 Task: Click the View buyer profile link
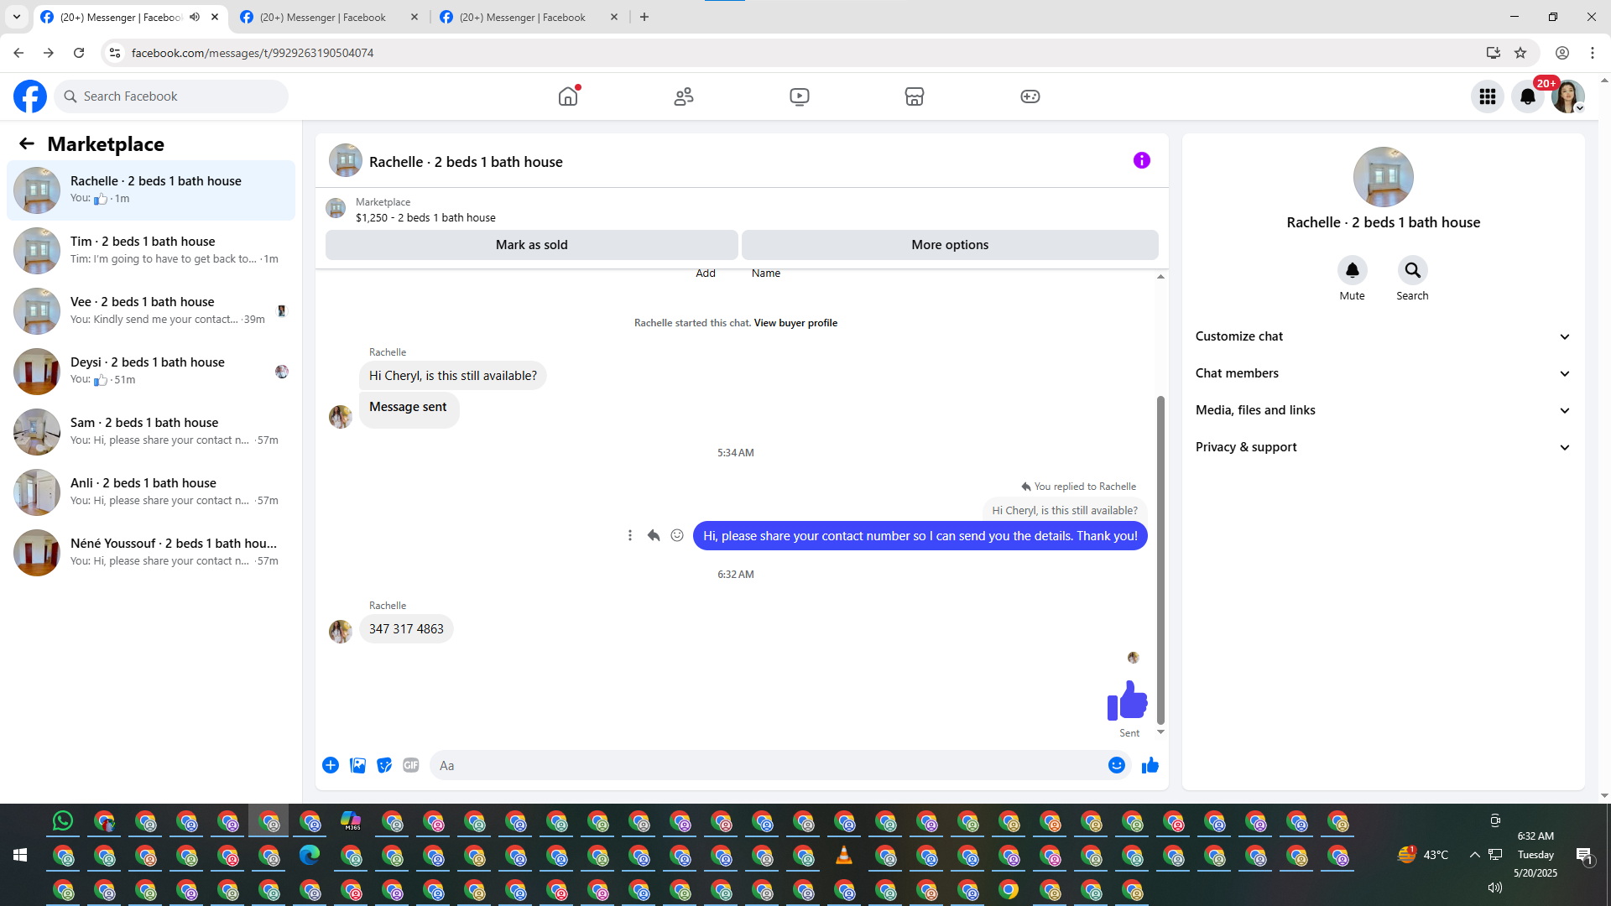point(795,323)
